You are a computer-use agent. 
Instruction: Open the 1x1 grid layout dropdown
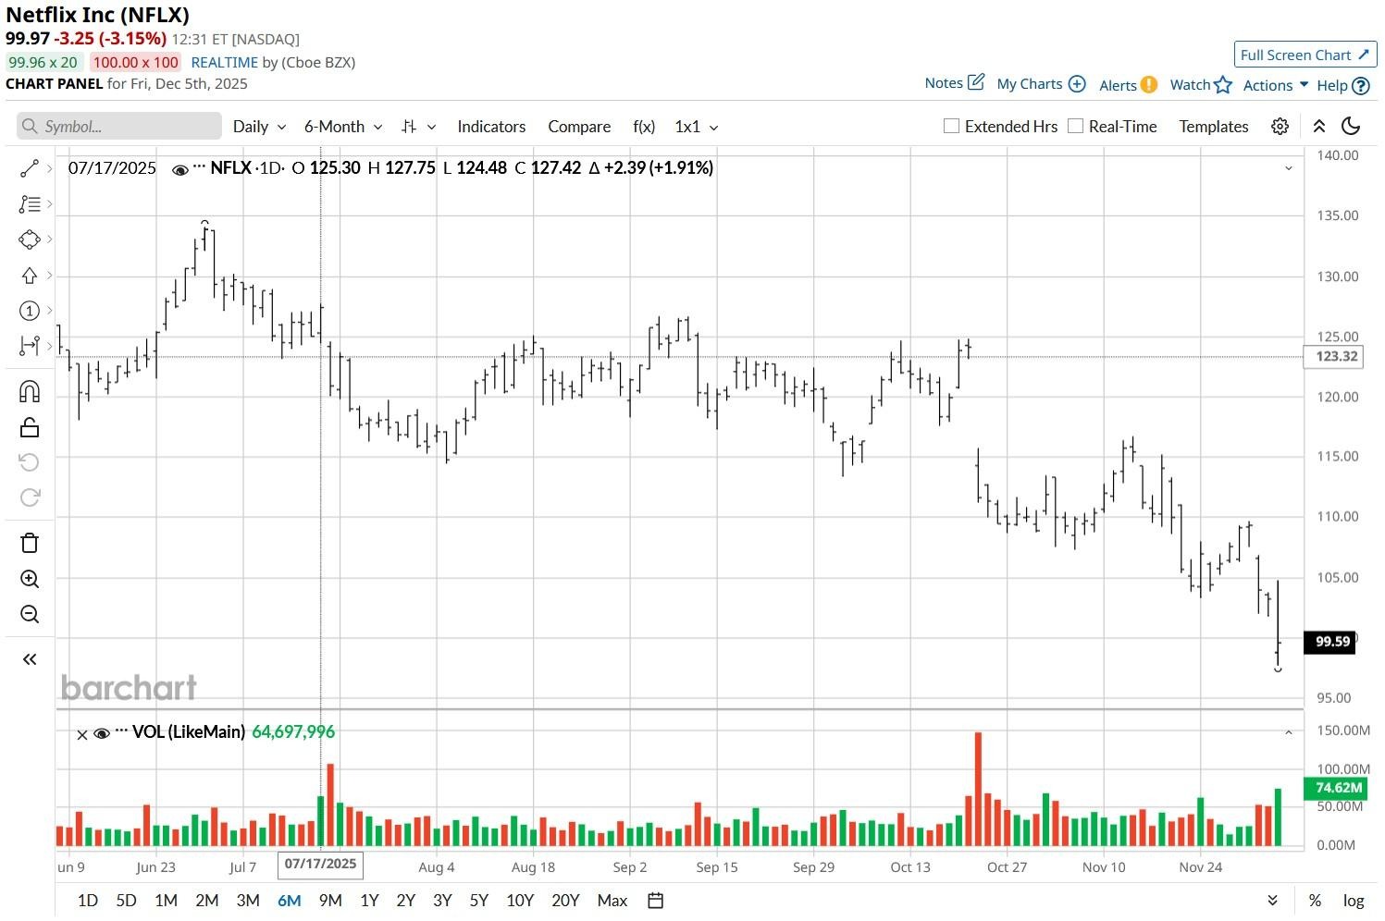[697, 127]
